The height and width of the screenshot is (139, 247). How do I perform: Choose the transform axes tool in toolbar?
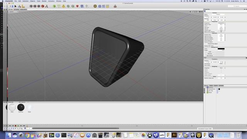[x=19, y=6]
